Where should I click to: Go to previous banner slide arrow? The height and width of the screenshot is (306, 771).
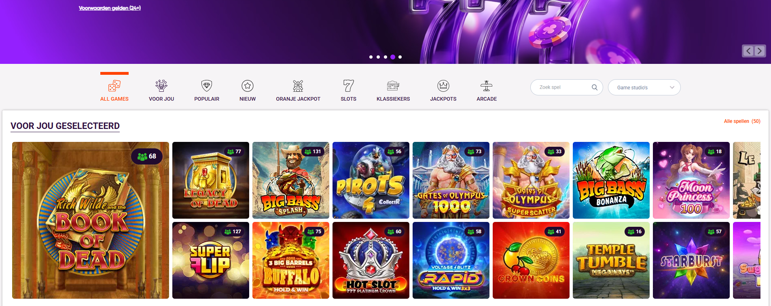[748, 51]
